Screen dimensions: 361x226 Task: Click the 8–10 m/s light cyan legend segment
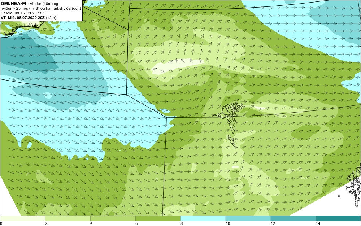203,218
